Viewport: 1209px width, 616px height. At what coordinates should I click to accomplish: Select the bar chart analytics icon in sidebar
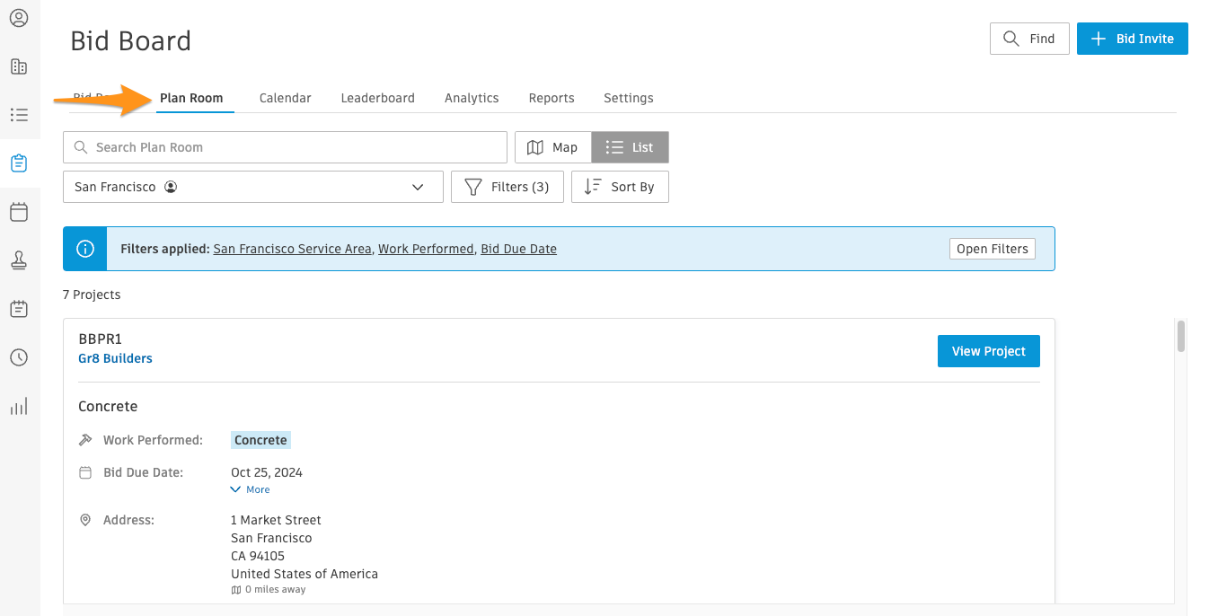19,405
